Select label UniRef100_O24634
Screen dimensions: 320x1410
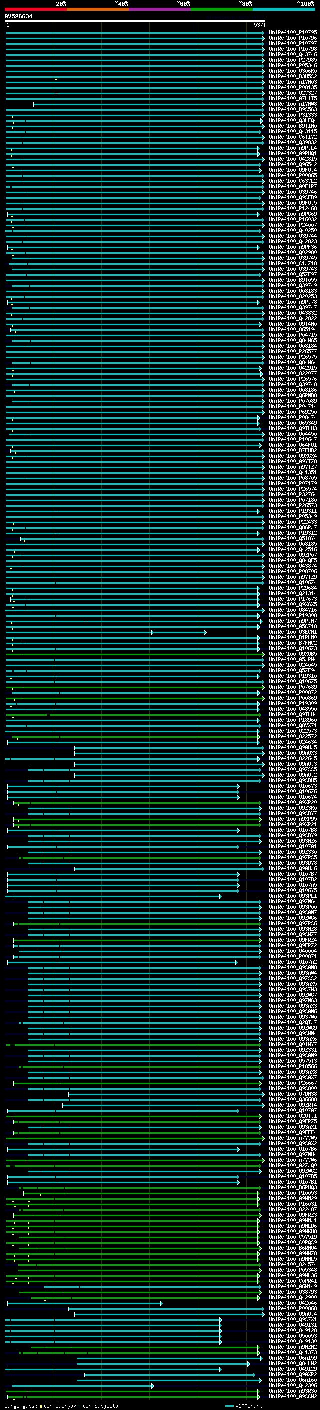click(293, 742)
